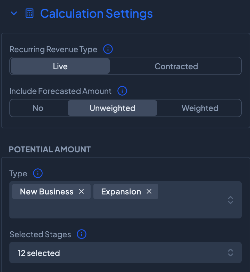
Task: Switch revenue type to Contracted
Action: click(176, 66)
